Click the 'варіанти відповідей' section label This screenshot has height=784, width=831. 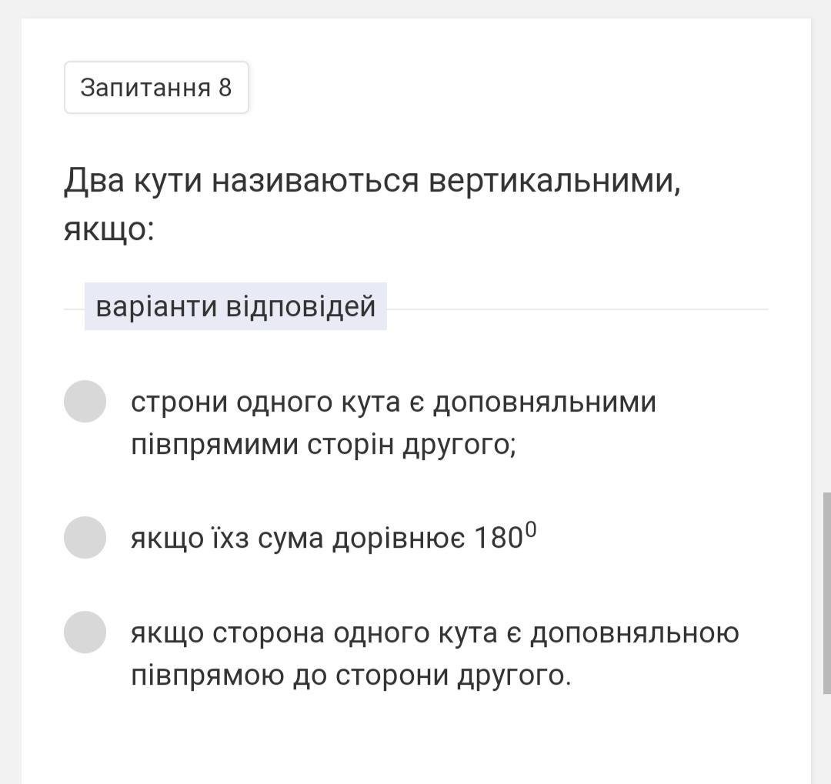pos(235,306)
